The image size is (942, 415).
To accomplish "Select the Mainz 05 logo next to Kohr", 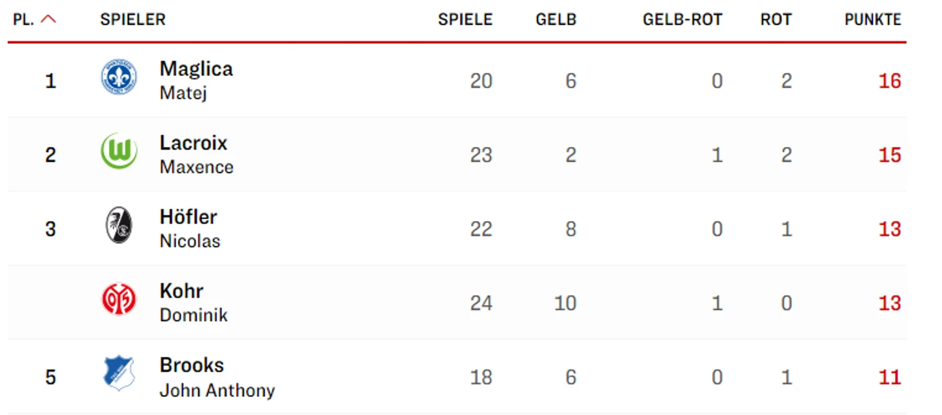I will pos(119,300).
